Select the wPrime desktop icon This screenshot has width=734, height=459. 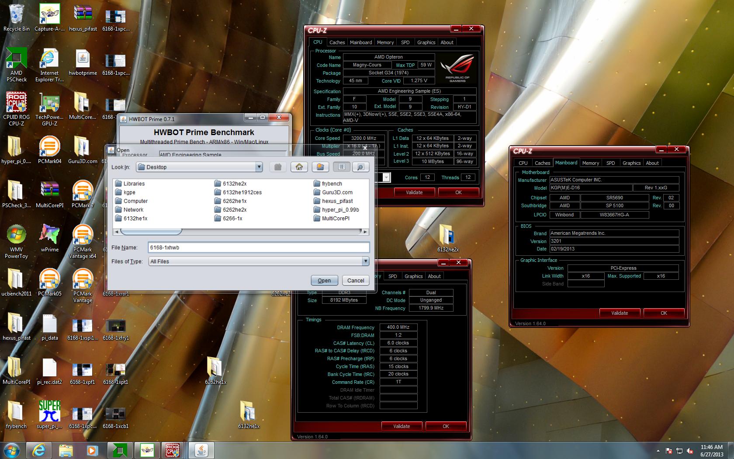49,238
